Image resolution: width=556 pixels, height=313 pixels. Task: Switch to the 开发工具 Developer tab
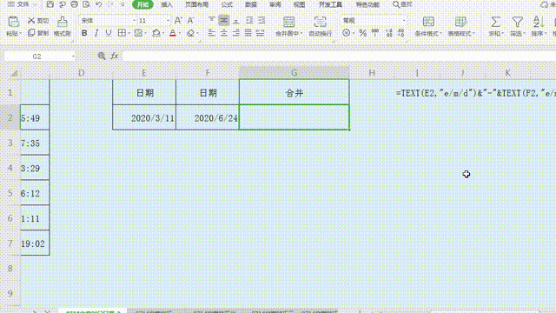tap(330, 4)
